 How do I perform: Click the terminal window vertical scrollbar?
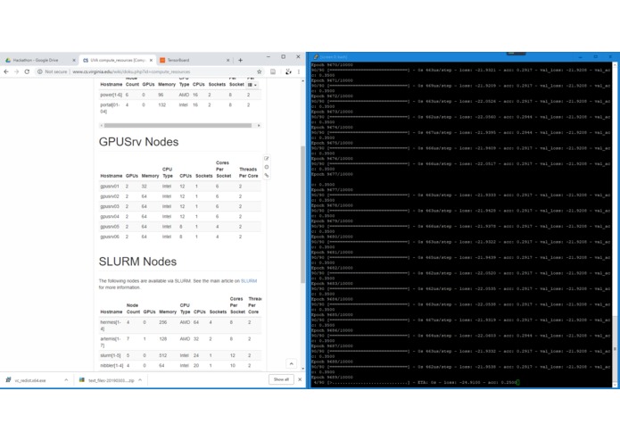615,224
